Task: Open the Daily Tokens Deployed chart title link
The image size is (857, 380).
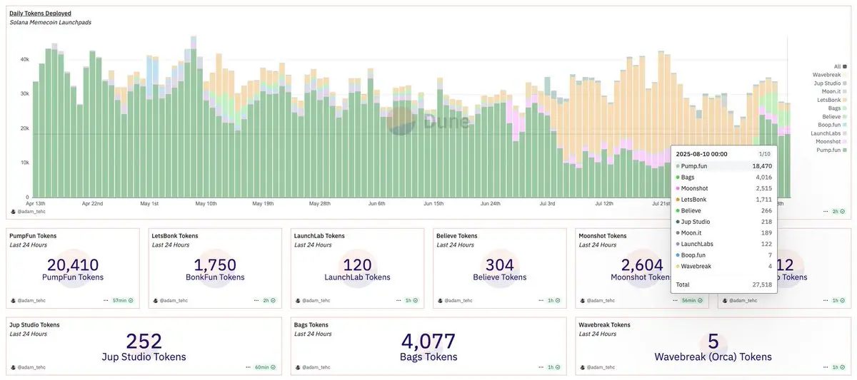Action: click(40, 14)
